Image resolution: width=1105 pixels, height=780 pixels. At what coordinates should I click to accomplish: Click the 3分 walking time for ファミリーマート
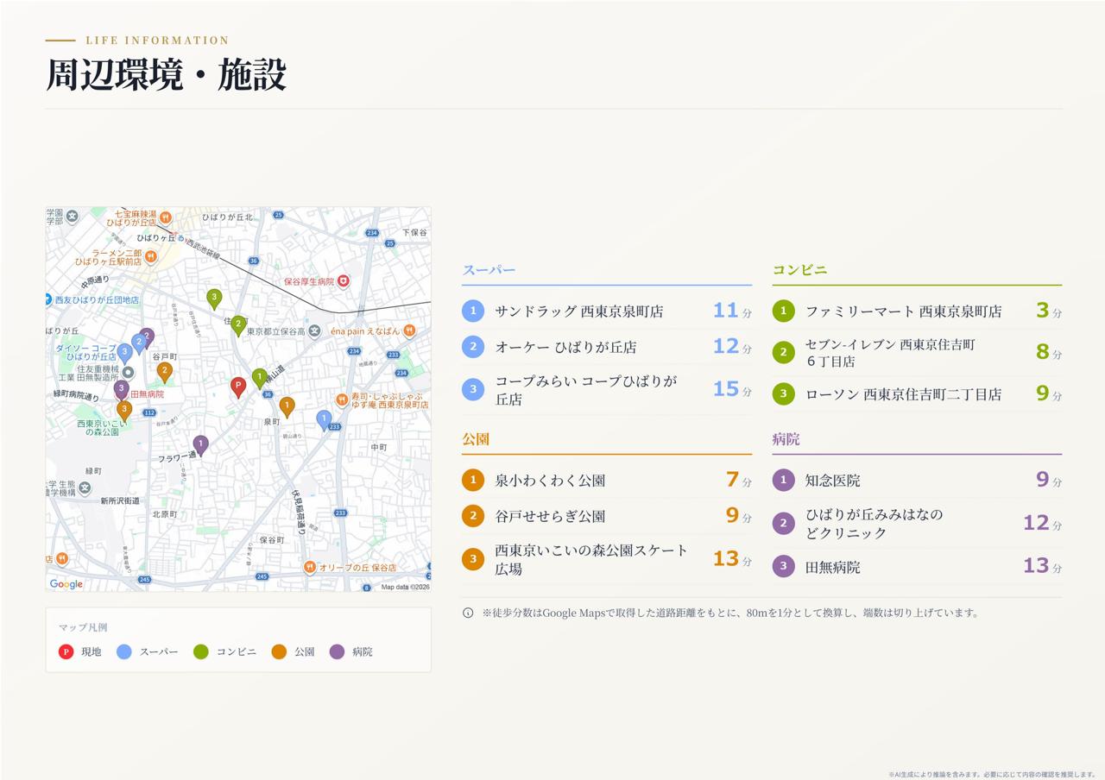(1049, 311)
